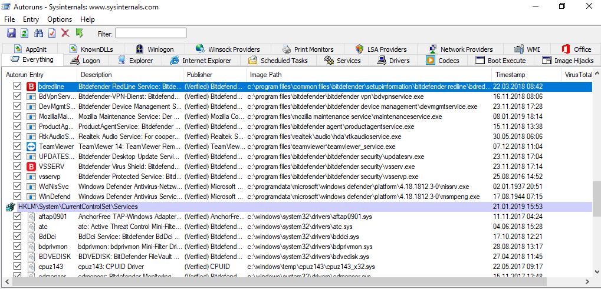Uncheck the WdNisSvc entry checkbox

17,186
